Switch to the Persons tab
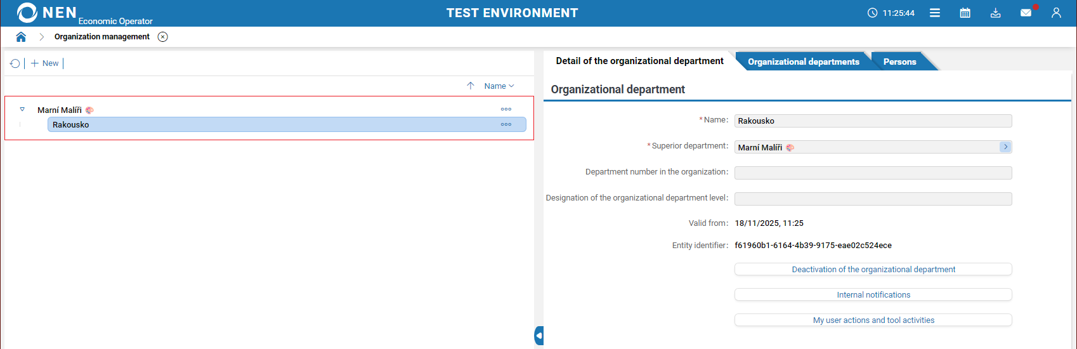Screen dimensions: 1077x349 899,62
